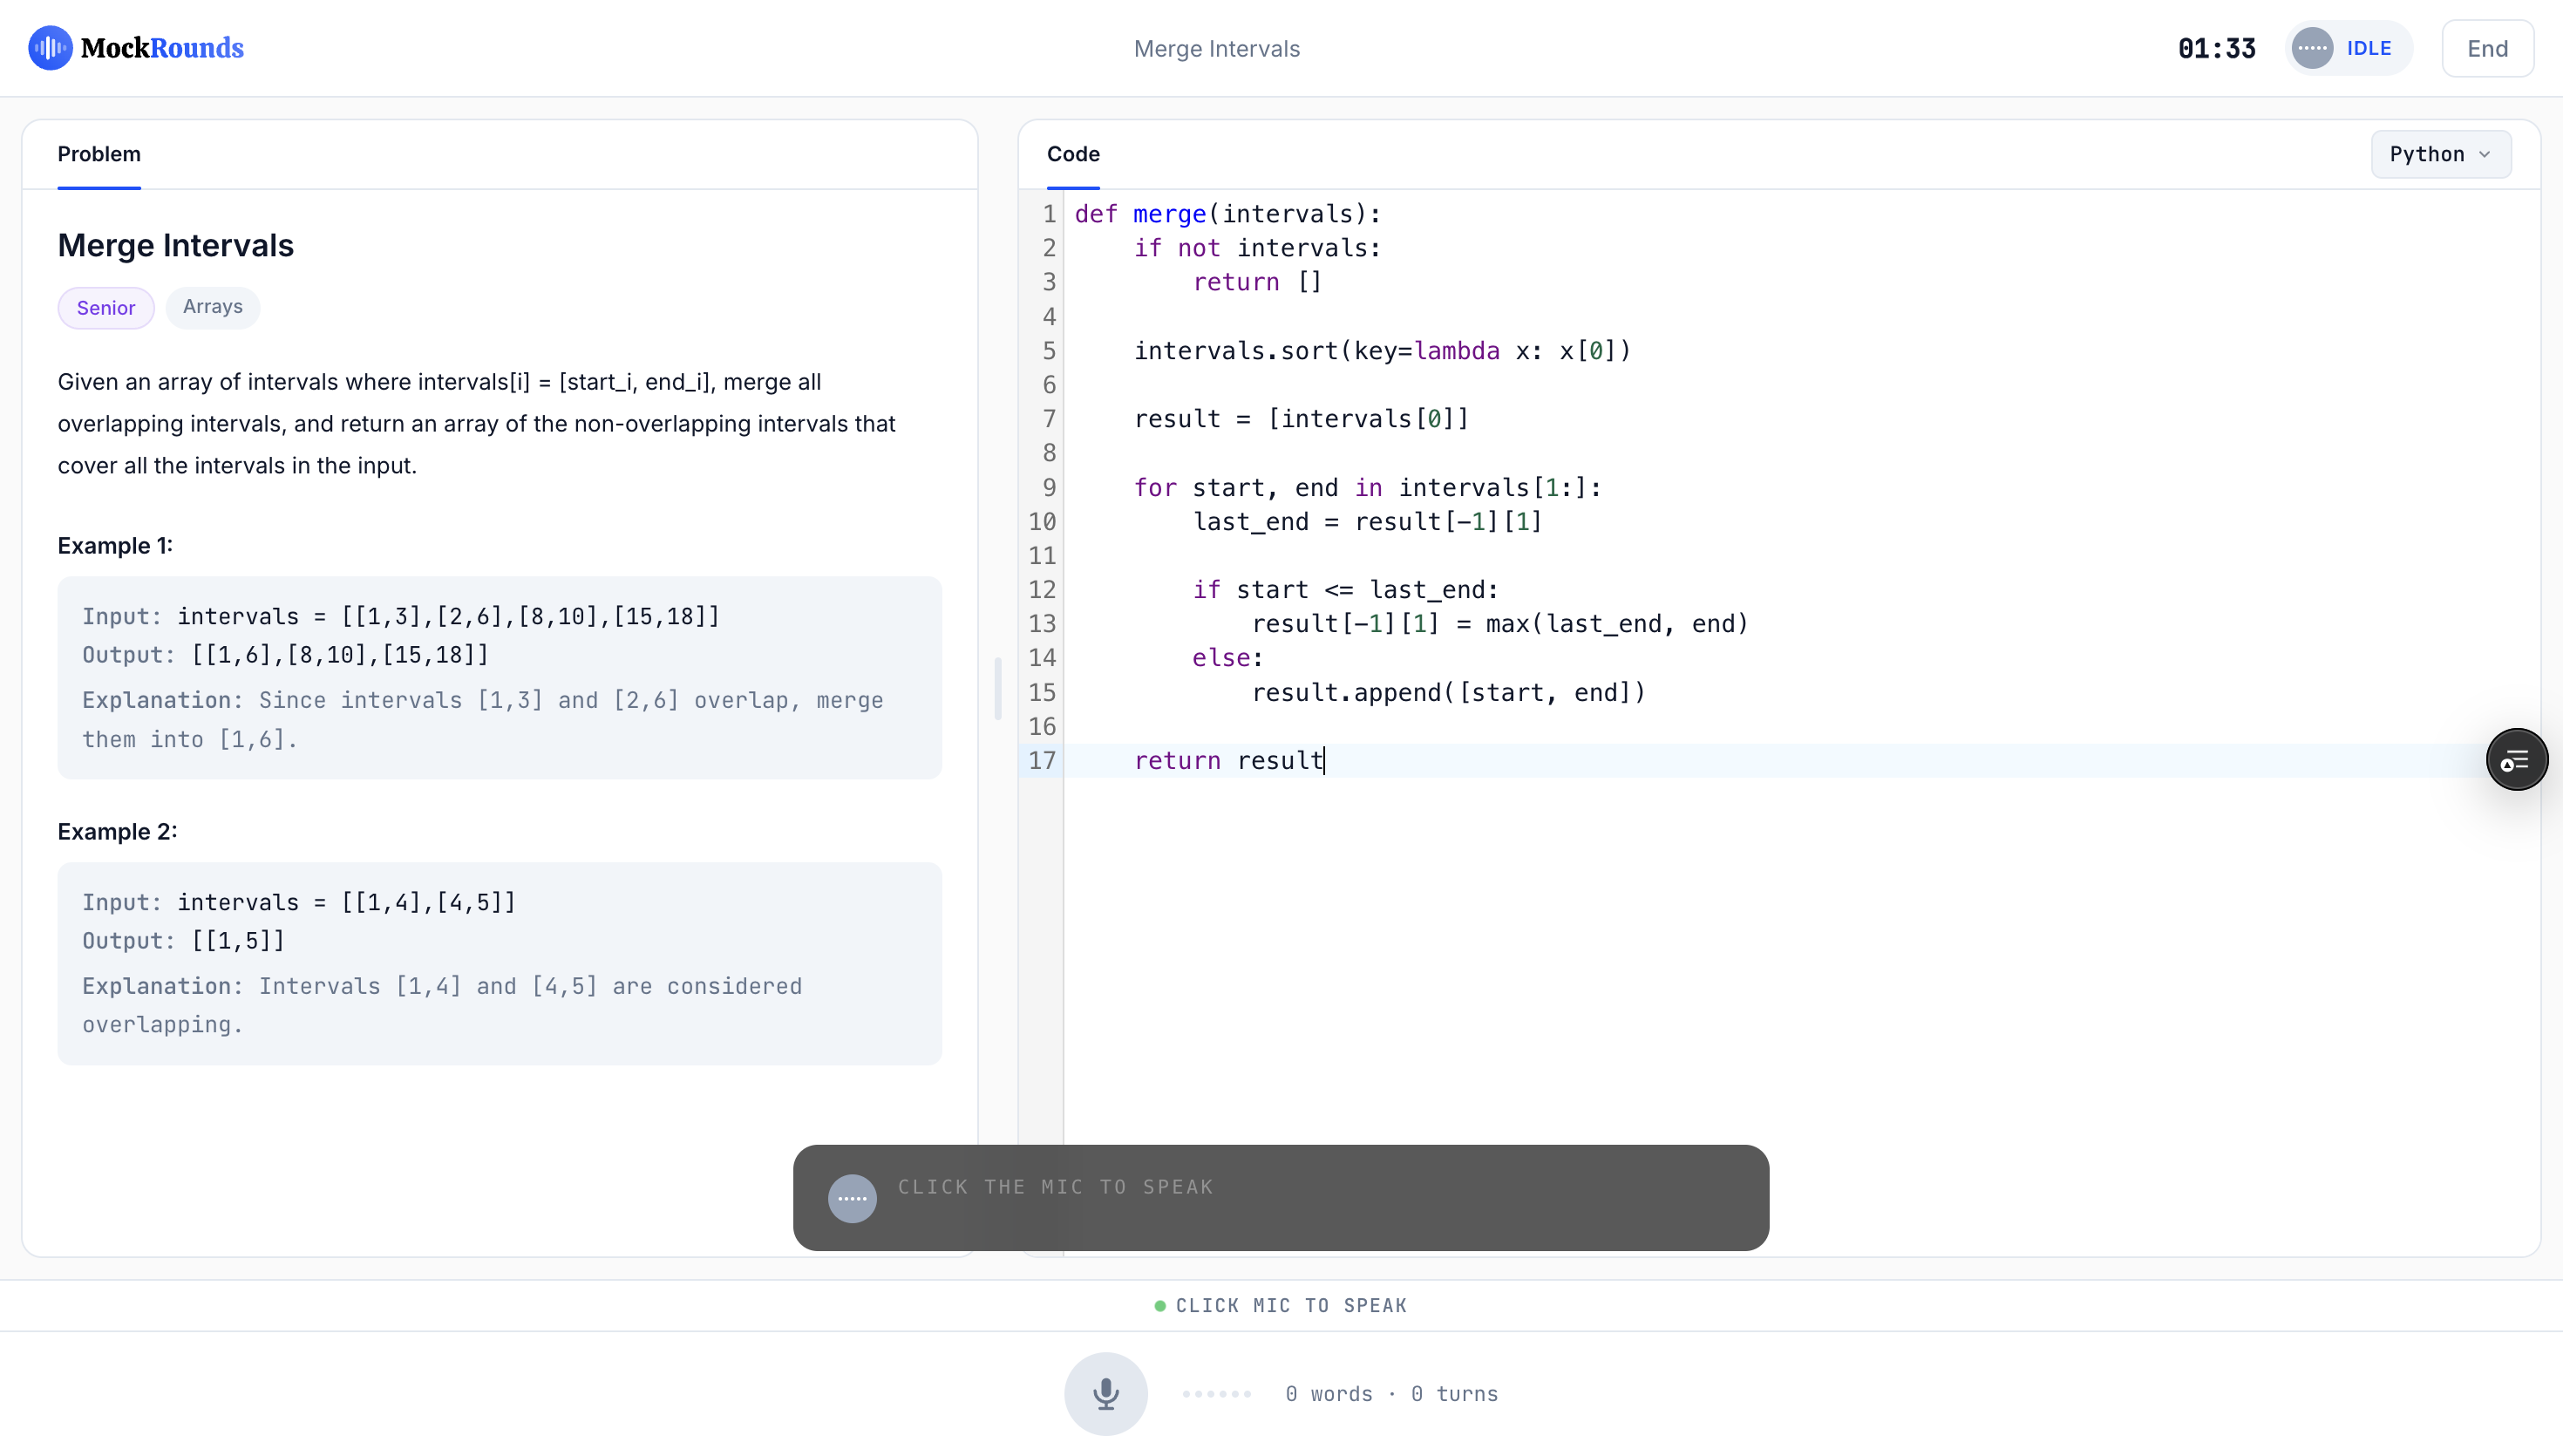Click the avatar icon next to IDLE status
The image size is (2563, 1456).
tap(2312, 48)
